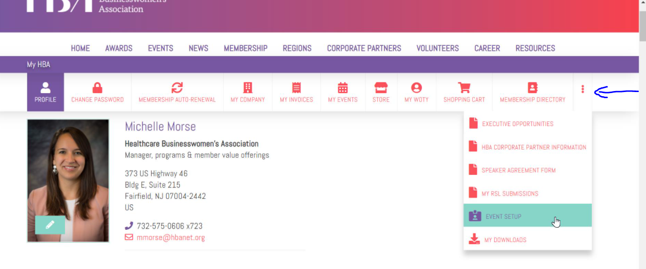646x269 pixels.
Task: Open the AWARDS navigation menu
Action: tap(119, 48)
